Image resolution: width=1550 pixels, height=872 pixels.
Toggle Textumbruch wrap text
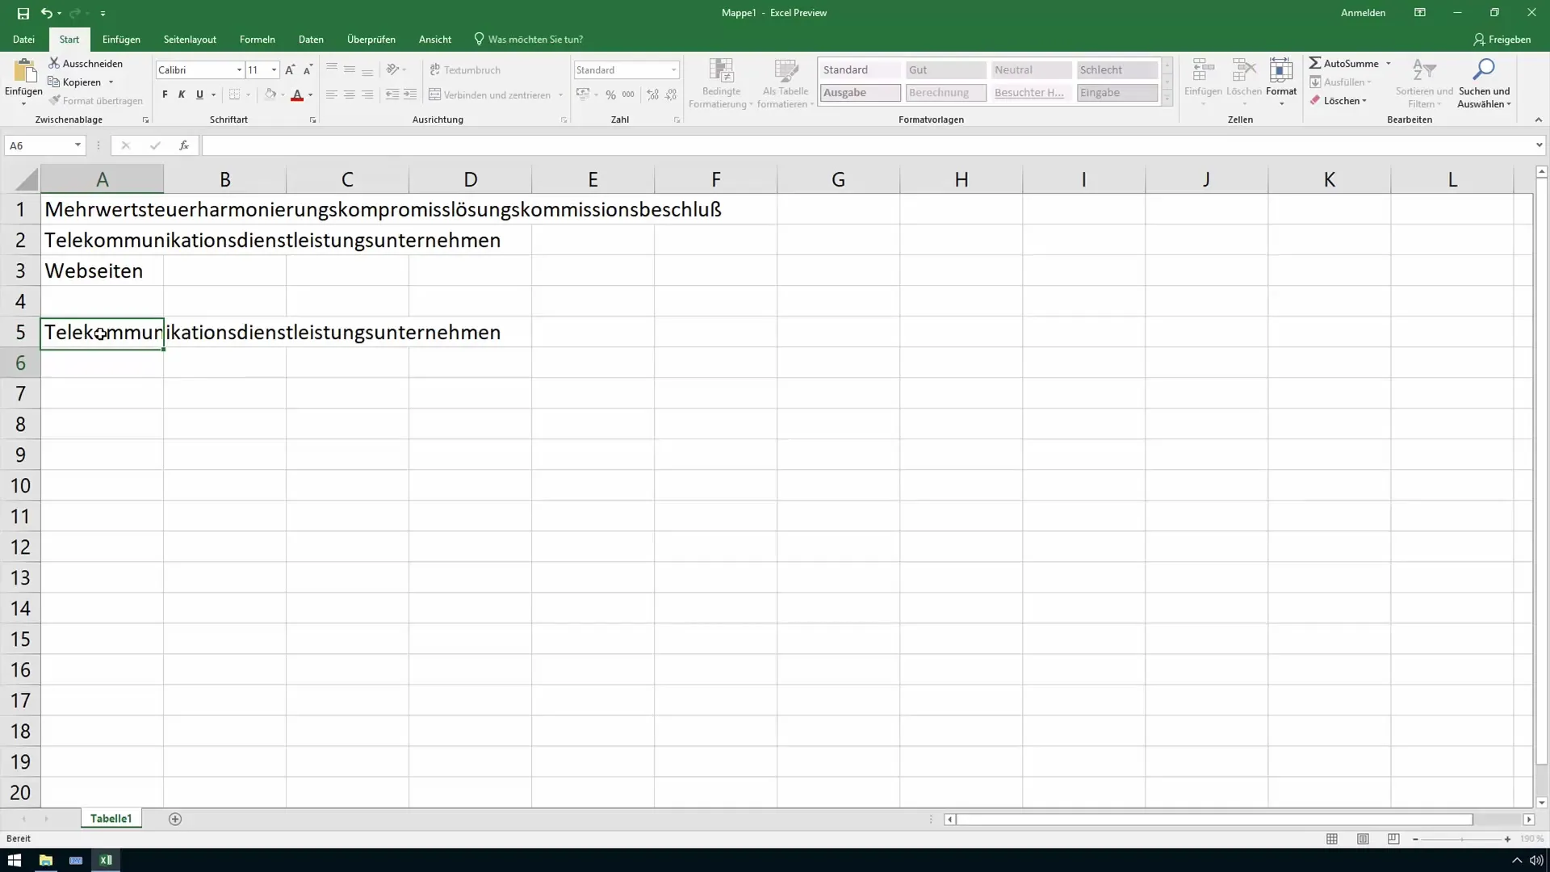tap(465, 70)
